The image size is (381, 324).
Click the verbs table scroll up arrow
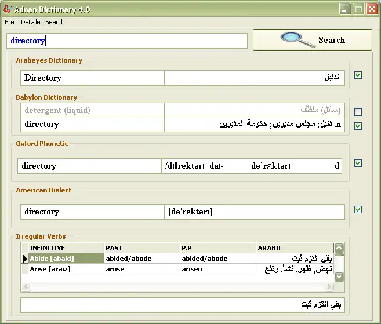click(339, 247)
